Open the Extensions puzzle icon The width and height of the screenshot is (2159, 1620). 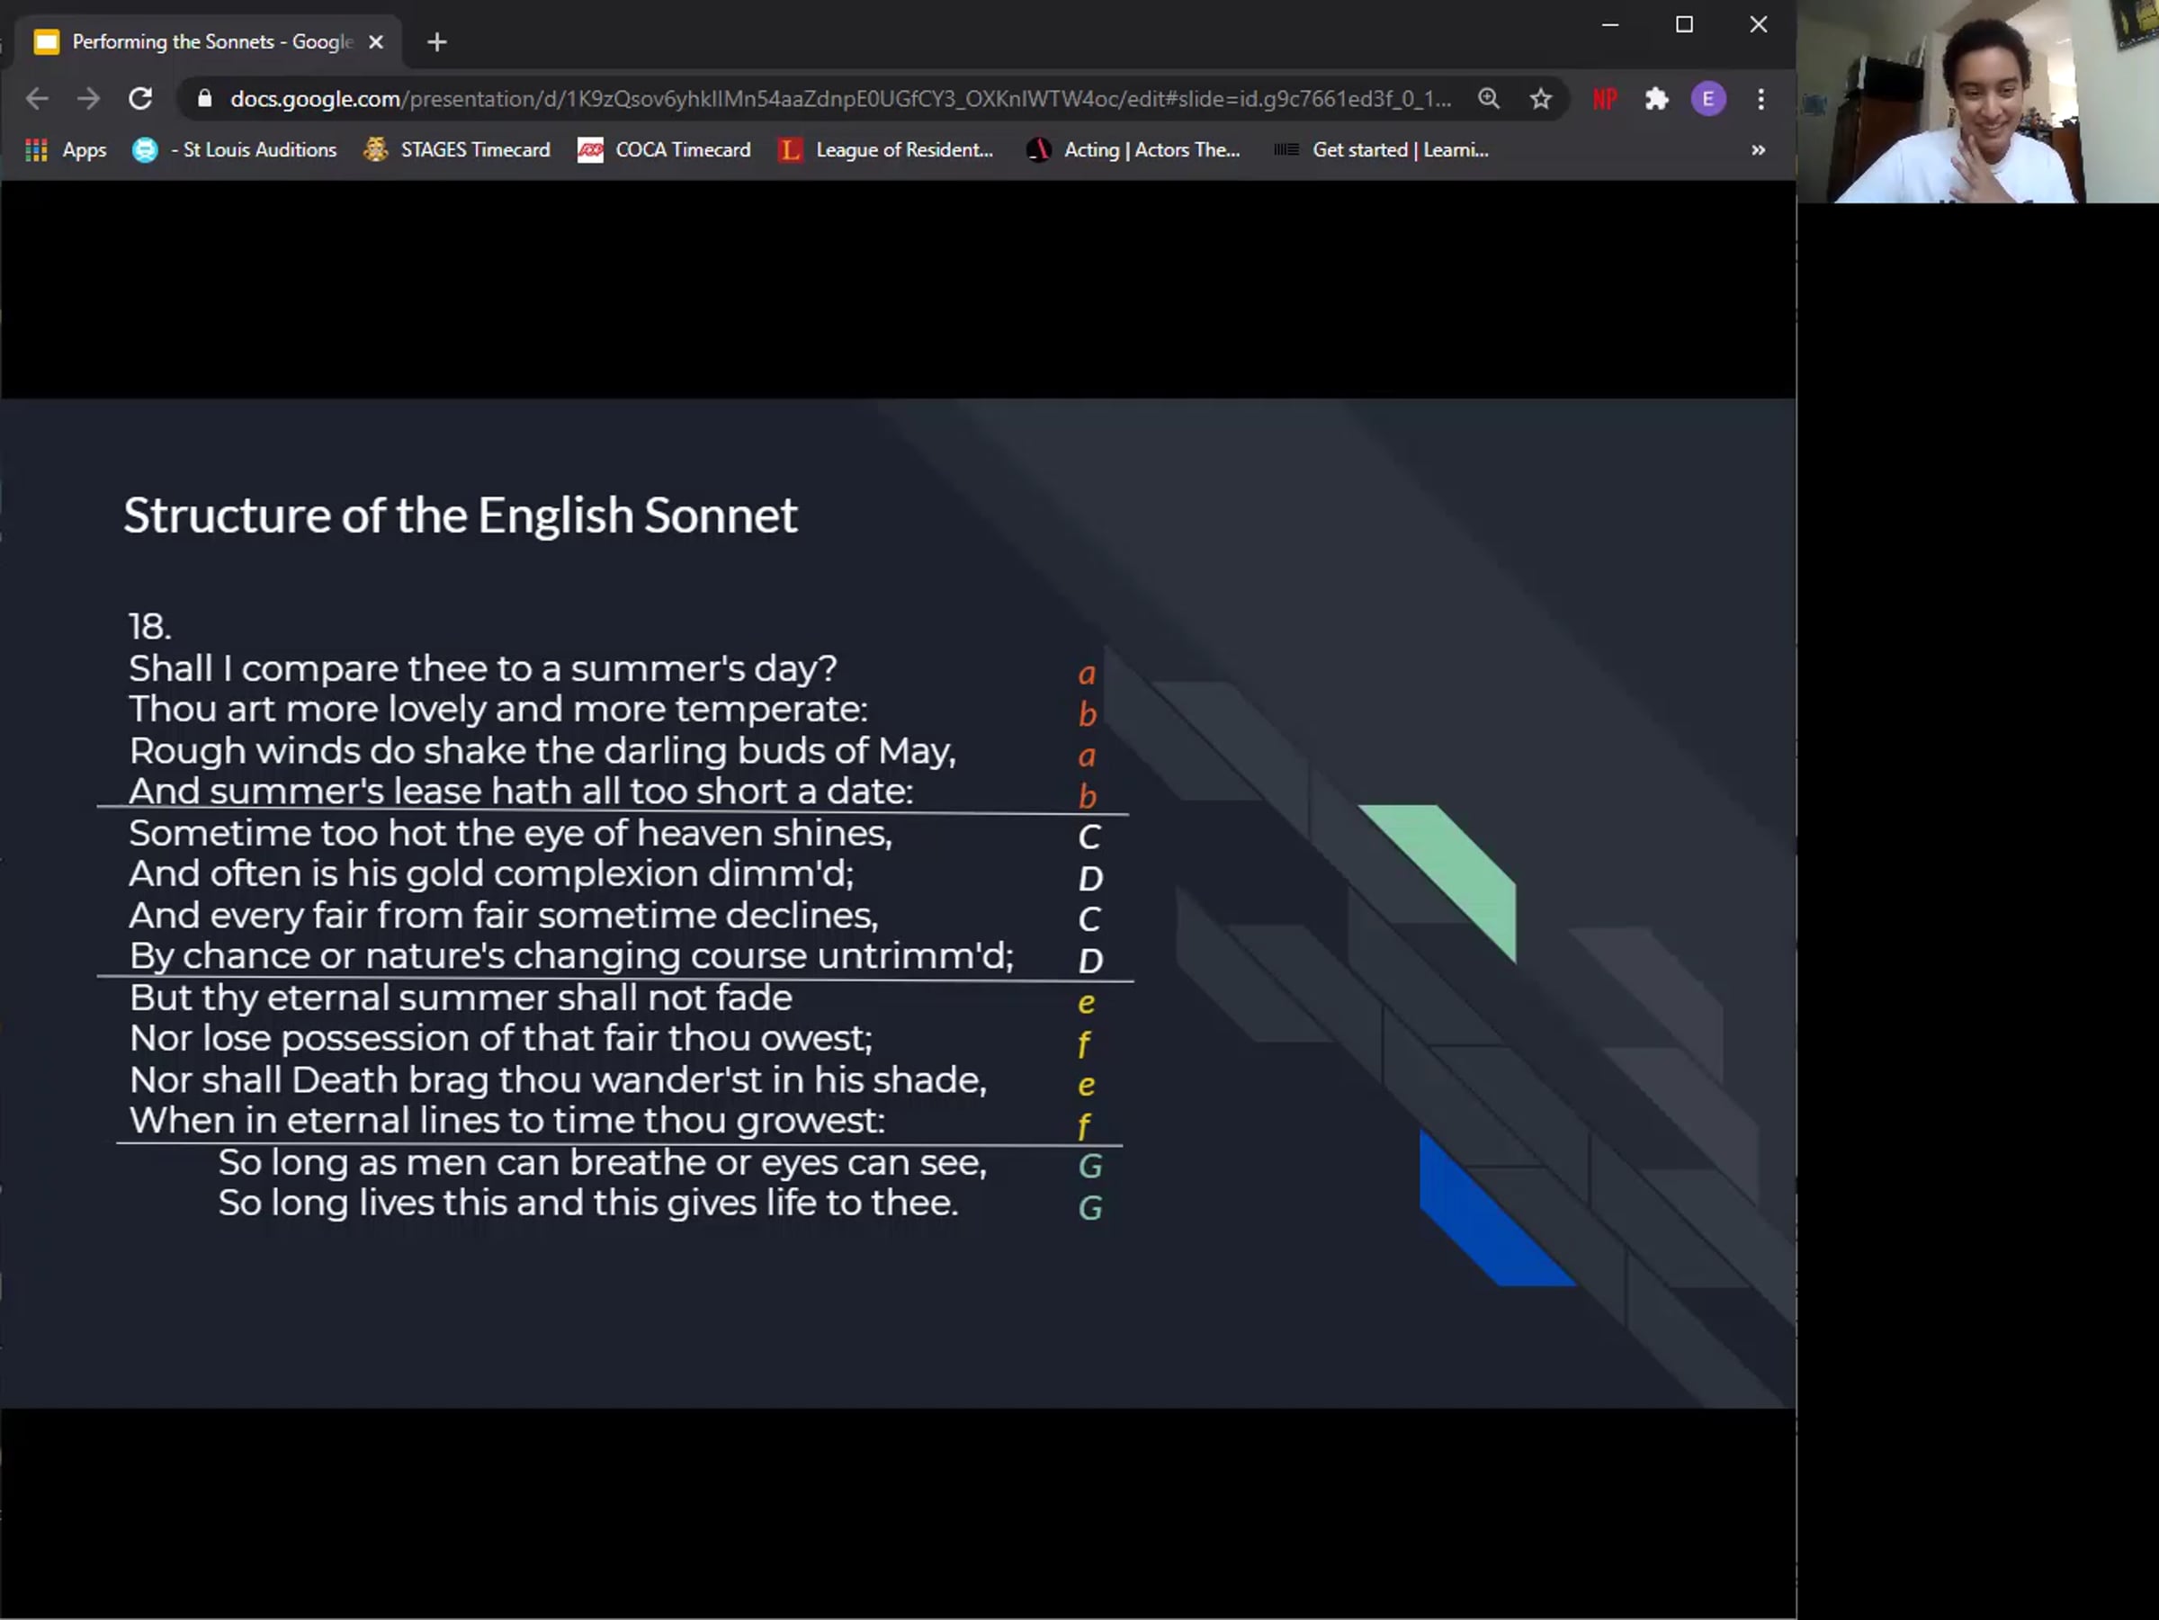1656,99
